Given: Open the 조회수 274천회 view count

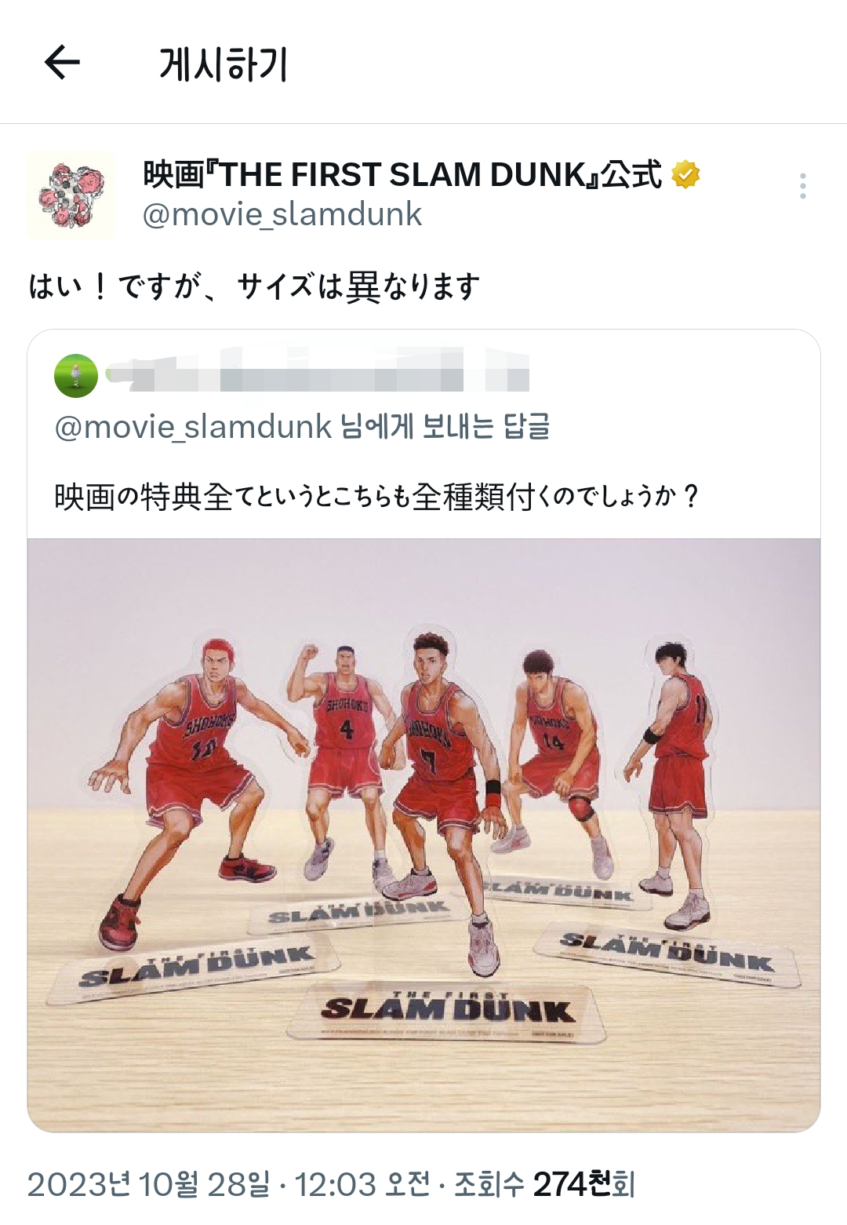Looking at the screenshot, I should pos(545,1183).
